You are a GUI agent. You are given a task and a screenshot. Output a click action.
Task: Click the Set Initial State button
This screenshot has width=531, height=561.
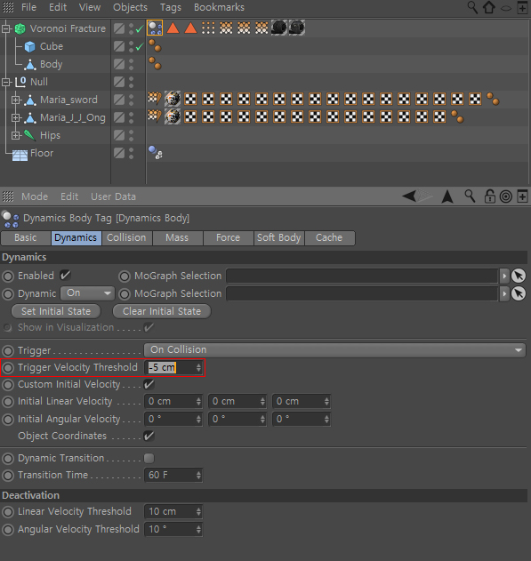point(56,311)
